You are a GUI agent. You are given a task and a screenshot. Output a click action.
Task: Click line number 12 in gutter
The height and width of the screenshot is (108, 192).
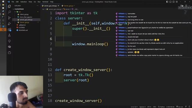pos(50,70)
